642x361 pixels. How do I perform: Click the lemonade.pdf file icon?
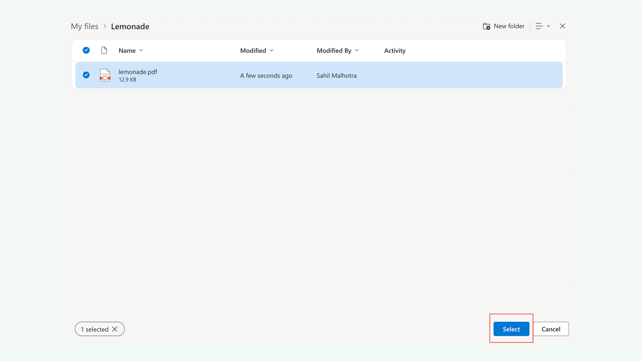[105, 75]
